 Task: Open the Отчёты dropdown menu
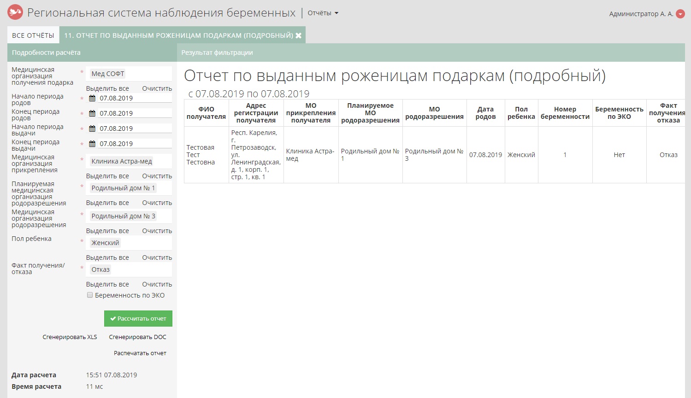point(323,13)
